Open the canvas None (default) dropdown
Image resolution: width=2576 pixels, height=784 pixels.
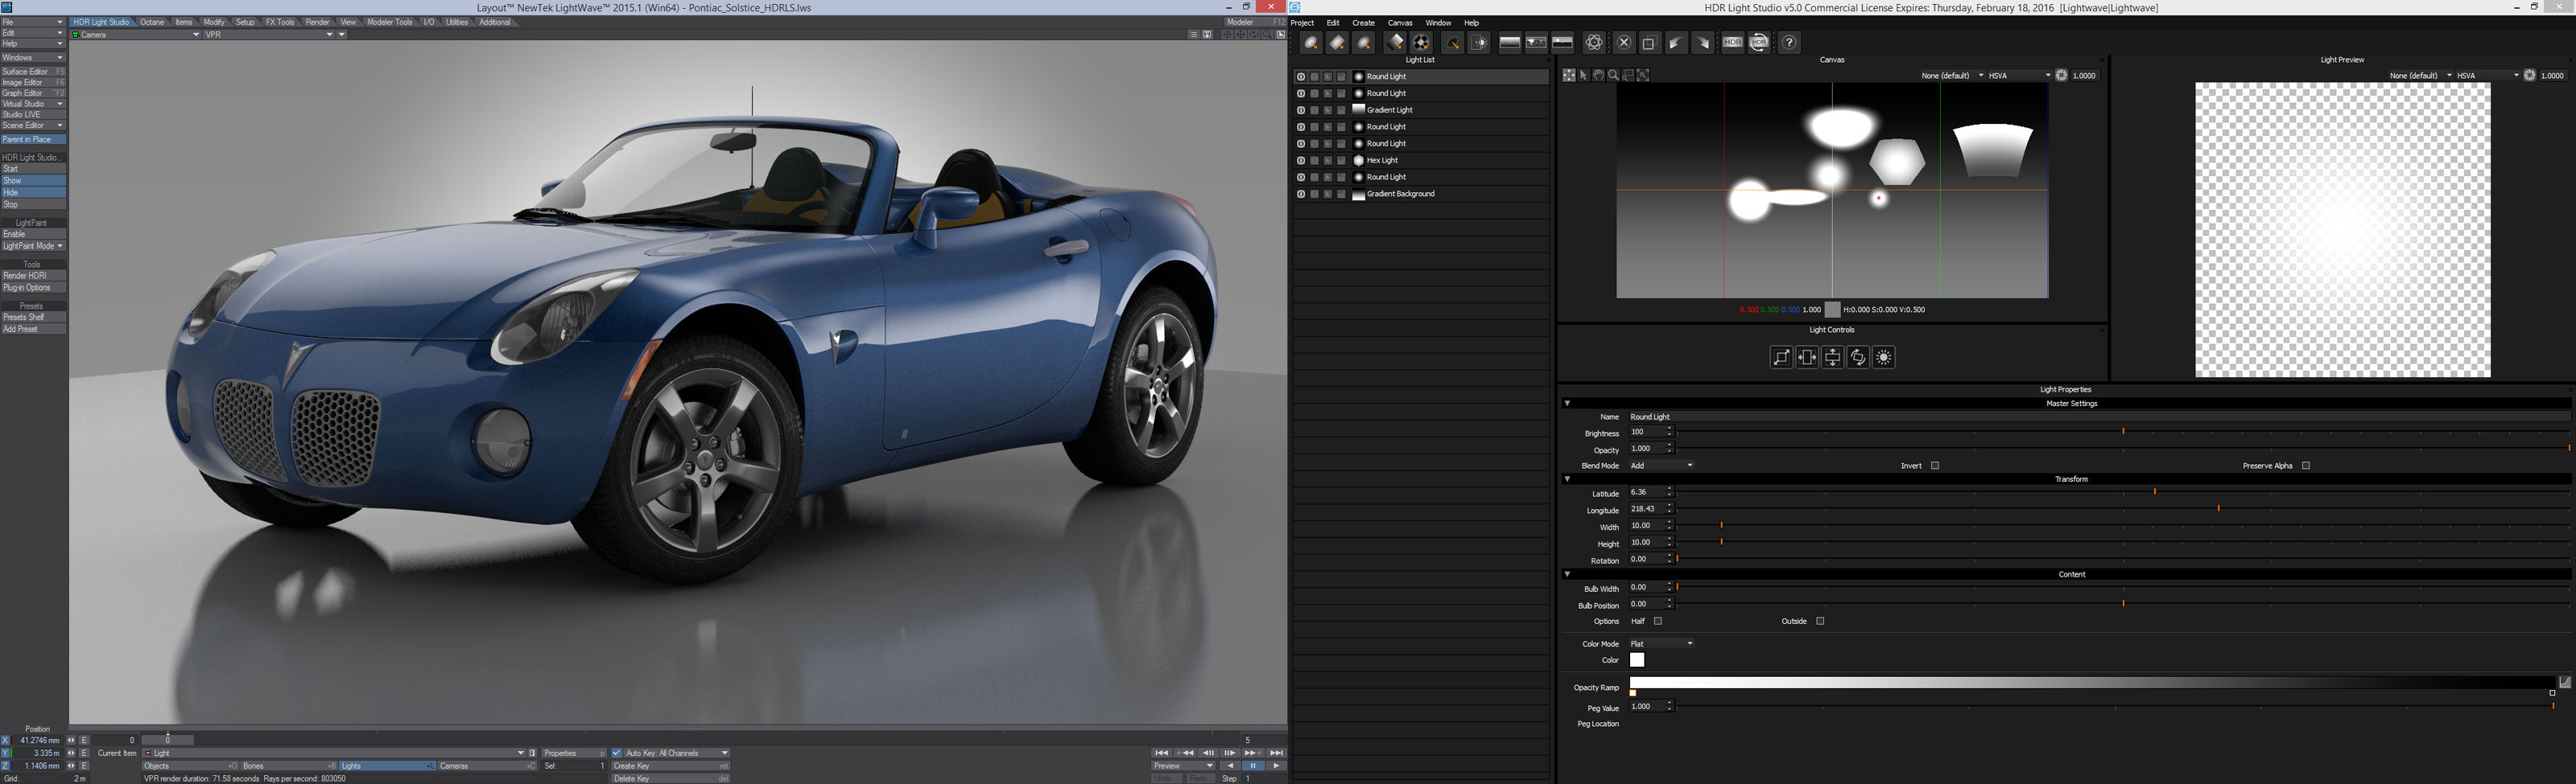click(1952, 76)
